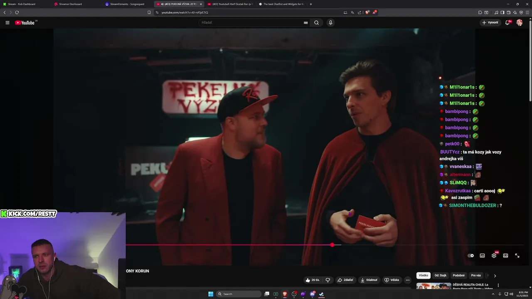Image resolution: width=532 pixels, height=299 pixels.
Task: Expand filter chips with right chevron
Action: 495,275
